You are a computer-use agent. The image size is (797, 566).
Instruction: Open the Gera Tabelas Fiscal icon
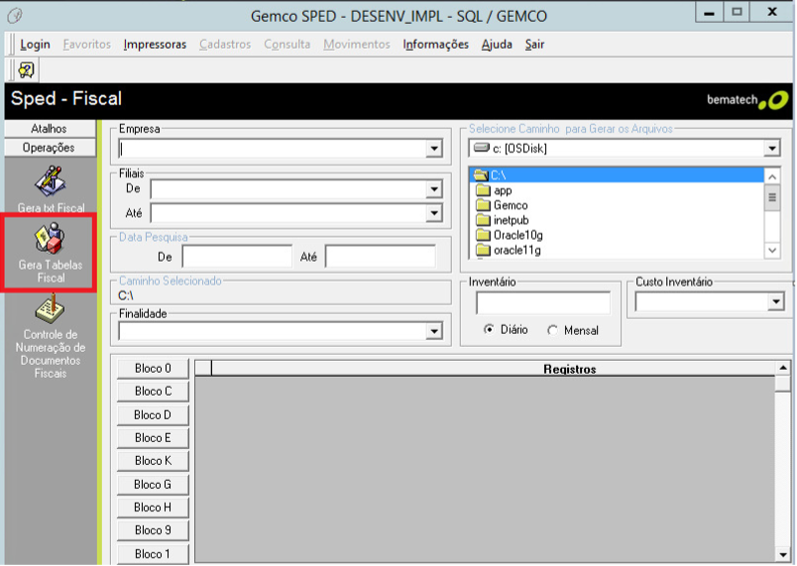click(50, 238)
